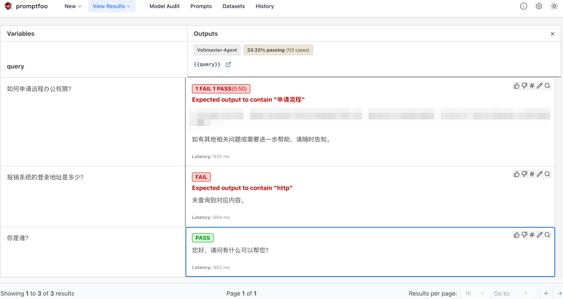Open the History page
563x299 pixels.
coord(264,7)
